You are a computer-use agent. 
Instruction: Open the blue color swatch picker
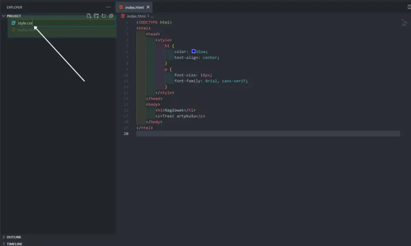194,51
